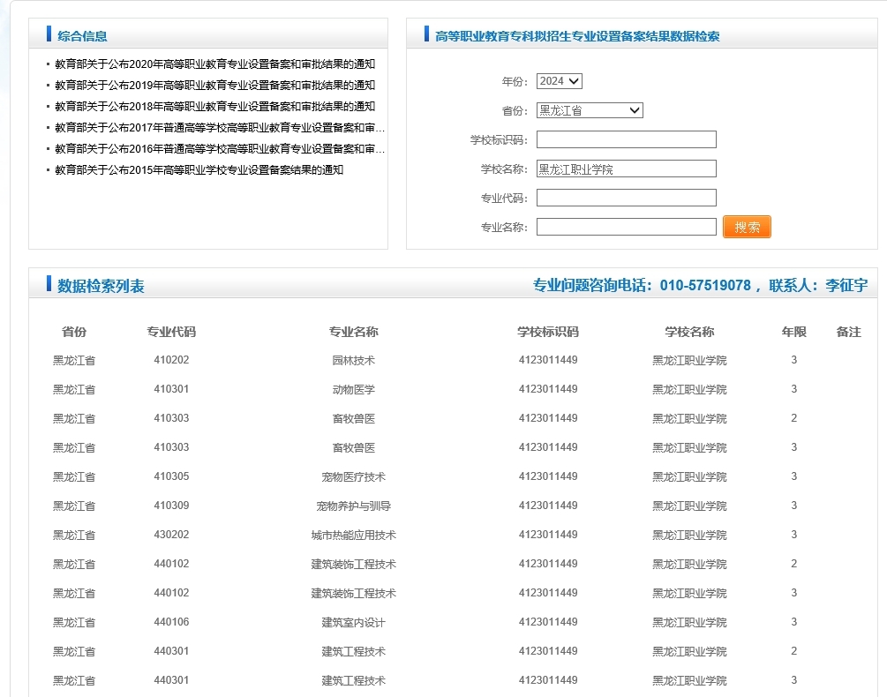Screen dimensions: 887x697
Task: Open the 2016年 notice link
Action: pos(219,149)
